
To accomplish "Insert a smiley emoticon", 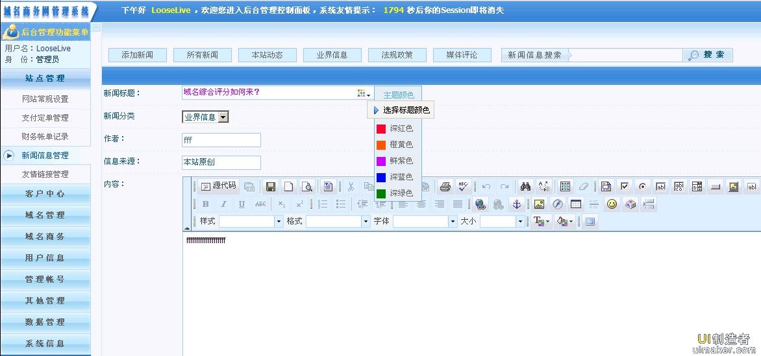I will 612,204.
